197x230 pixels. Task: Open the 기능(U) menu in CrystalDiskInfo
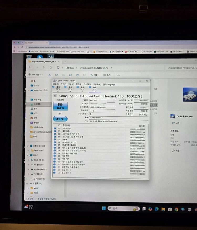click(x=71, y=84)
